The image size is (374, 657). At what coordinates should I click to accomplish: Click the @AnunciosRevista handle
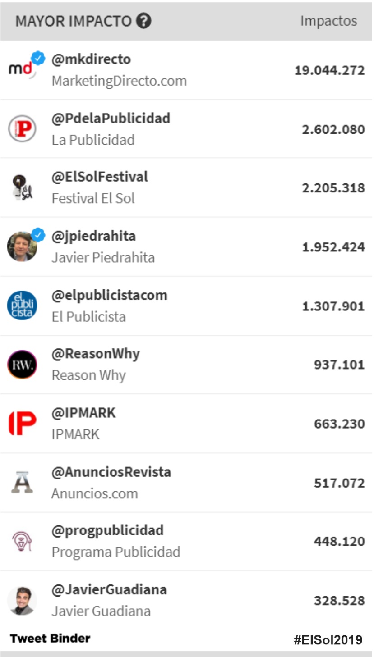point(111,472)
